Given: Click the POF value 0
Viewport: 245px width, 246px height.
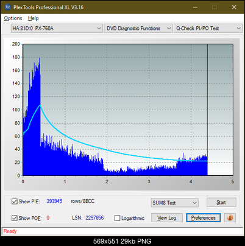Looking at the screenshot, I should (48, 218).
